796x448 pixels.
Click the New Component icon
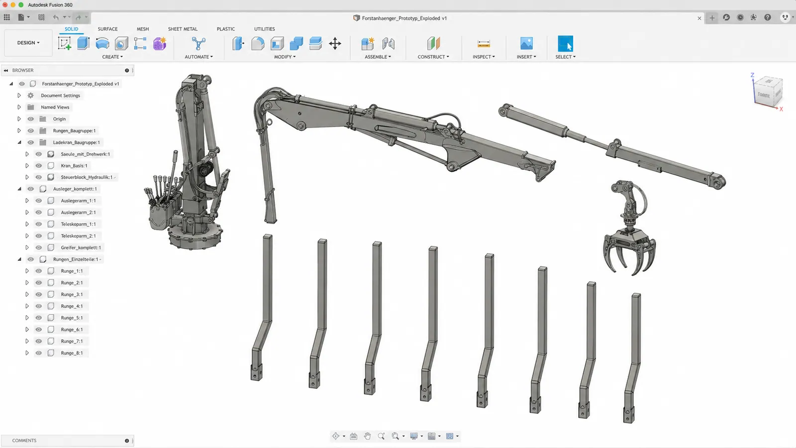click(368, 44)
